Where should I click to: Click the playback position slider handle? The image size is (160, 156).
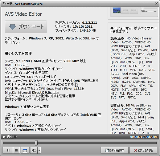click(36, 143)
